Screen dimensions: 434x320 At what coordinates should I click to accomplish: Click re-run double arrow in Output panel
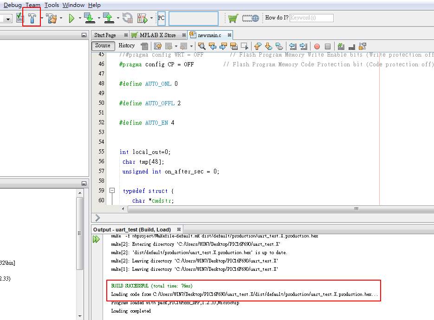(x=96, y=239)
